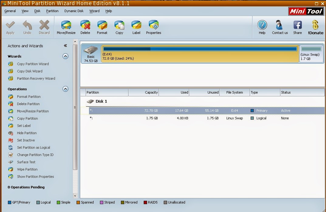This screenshot has height=212, width=326.
Task: Click sidebar scrollbar up arrow
Action: click(x=75, y=42)
